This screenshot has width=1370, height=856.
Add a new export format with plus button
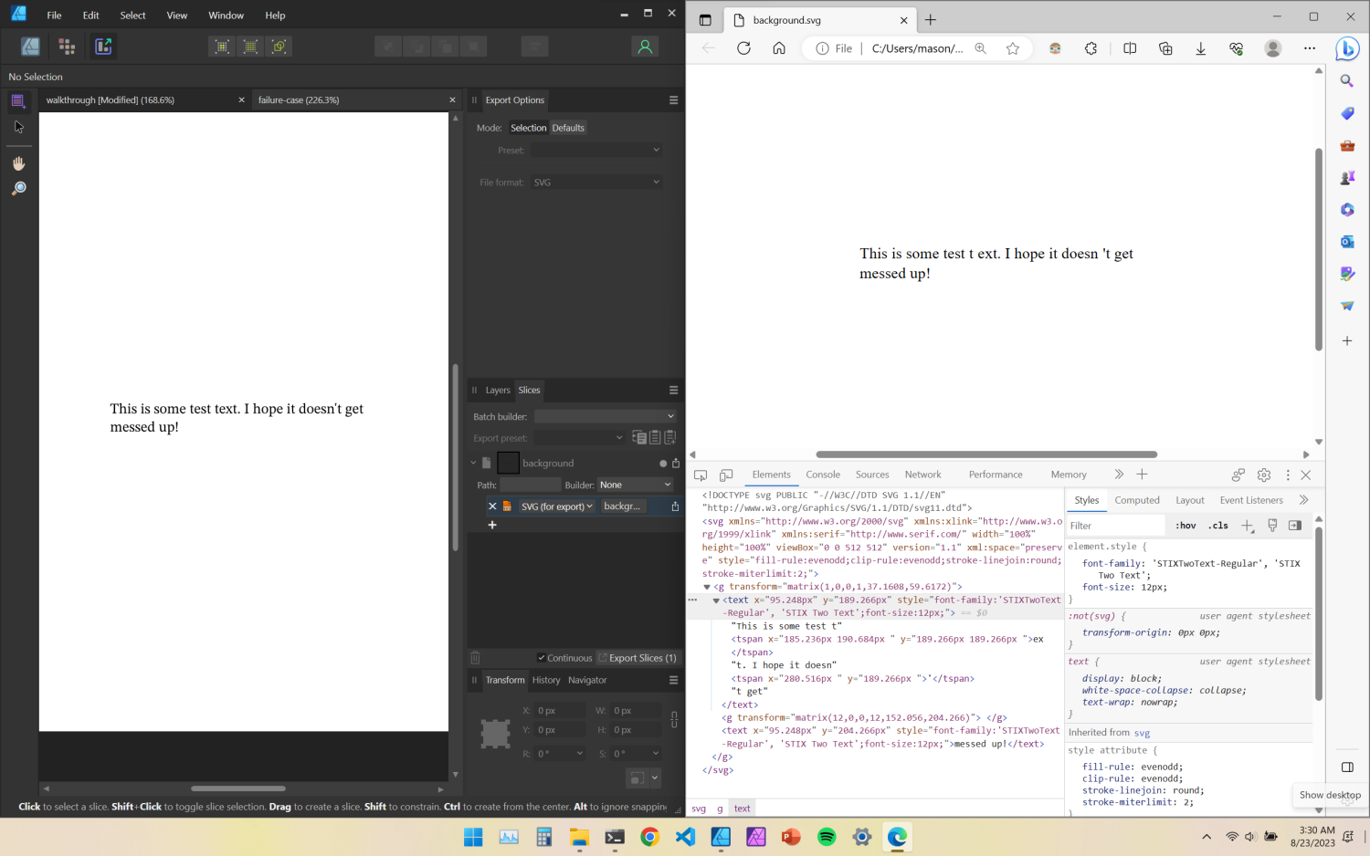click(x=492, y=525)
